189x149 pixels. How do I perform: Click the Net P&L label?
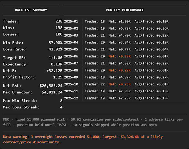pyautogui.click(x=12, y=86)
